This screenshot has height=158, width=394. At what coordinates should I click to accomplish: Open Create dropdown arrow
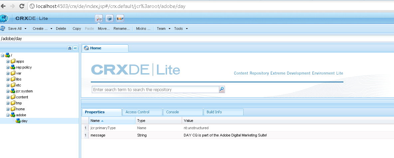pos(51,28)
